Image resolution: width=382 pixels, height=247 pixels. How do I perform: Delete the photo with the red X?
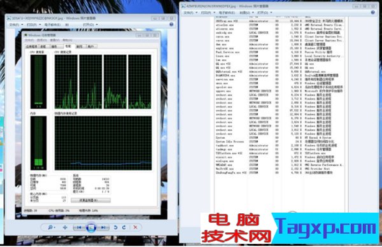pos(135,227)
